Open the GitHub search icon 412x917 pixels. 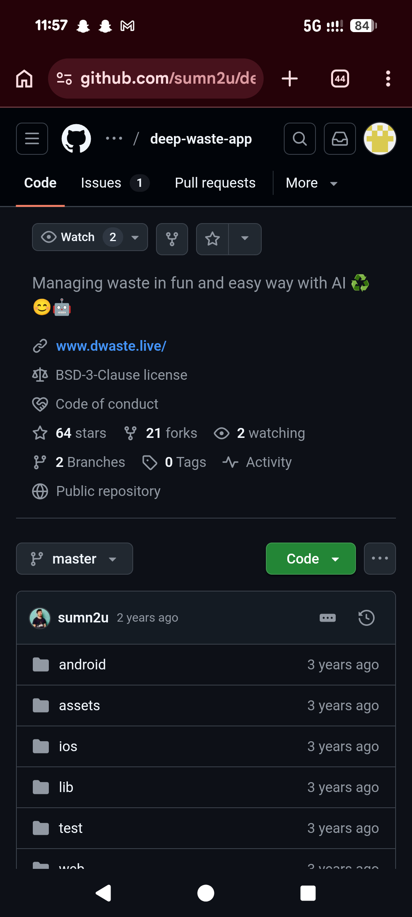(x=300, y=139)
